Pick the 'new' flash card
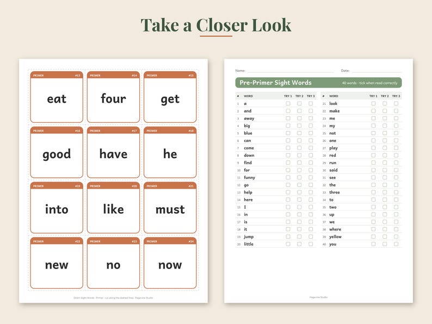The image size is (432, 324). (57, 263)
